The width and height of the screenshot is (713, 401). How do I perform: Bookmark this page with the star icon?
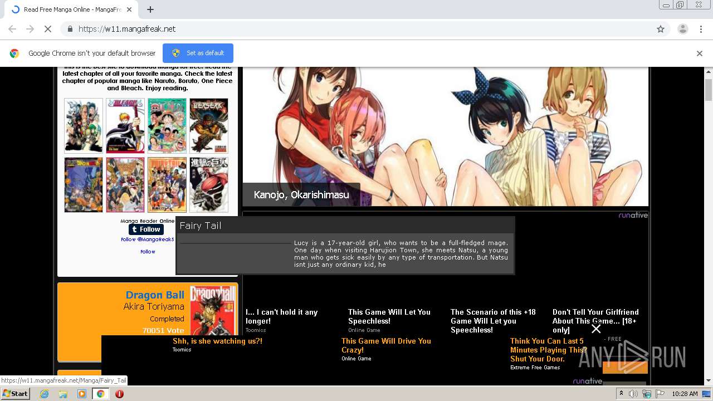[x=661, y=29]
